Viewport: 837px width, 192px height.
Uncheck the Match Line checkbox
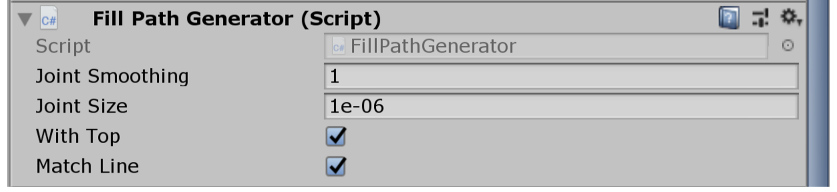(x=336, y=167)
